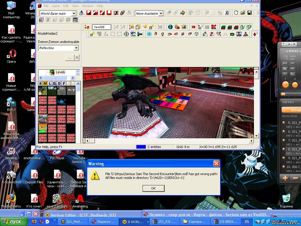This screenshot has width=301, height=226.
Task: Open the Window menu
Action: (88, 6)
